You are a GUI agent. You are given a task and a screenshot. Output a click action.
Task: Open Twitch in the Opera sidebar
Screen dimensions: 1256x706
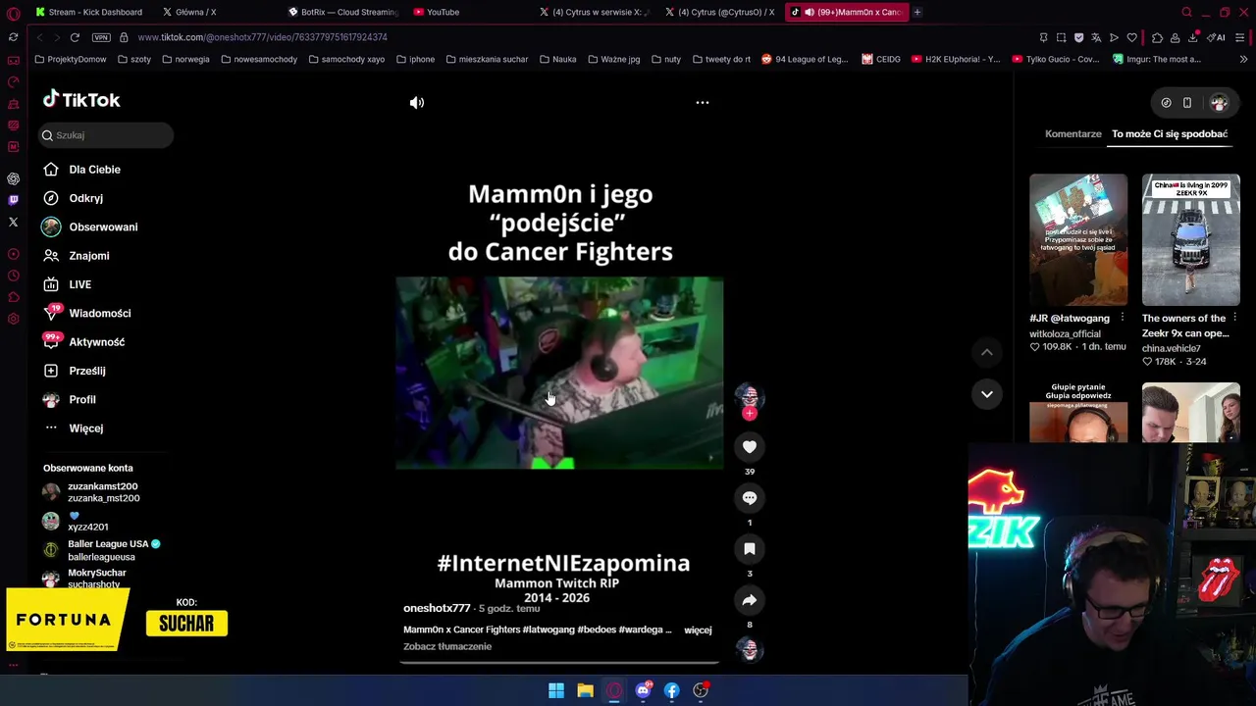(x=13, y=200)
